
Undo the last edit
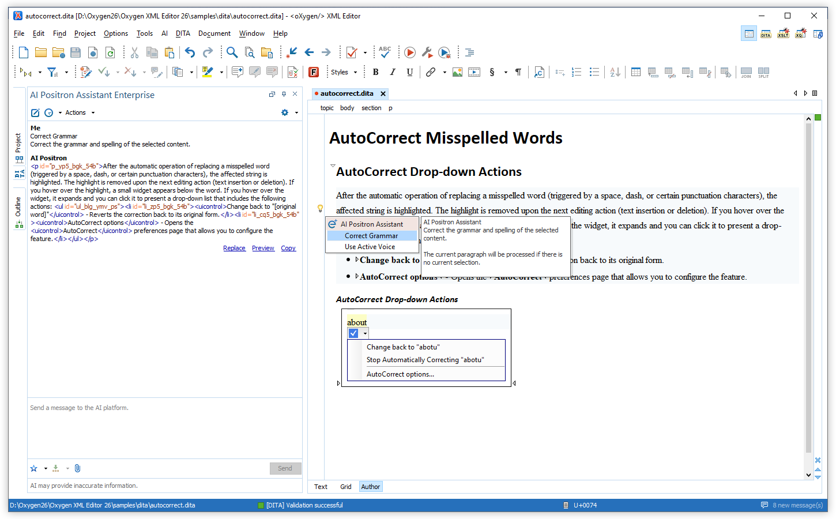[x=190, y=52]
